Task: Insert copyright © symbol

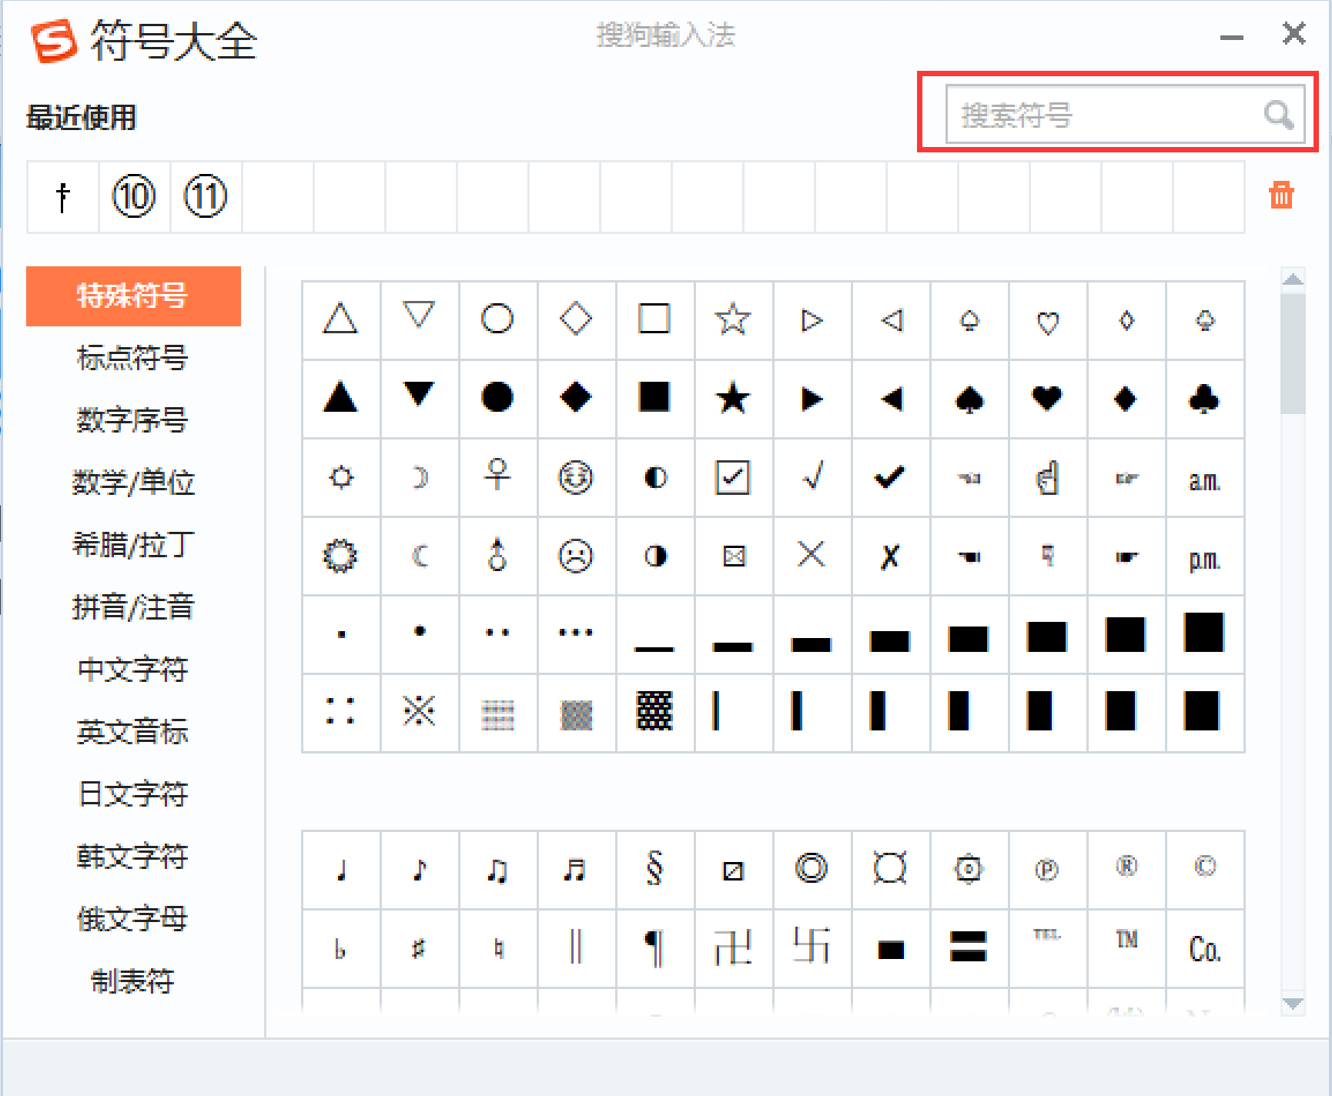Action: pyautogui.click(x=1205, y=870)
